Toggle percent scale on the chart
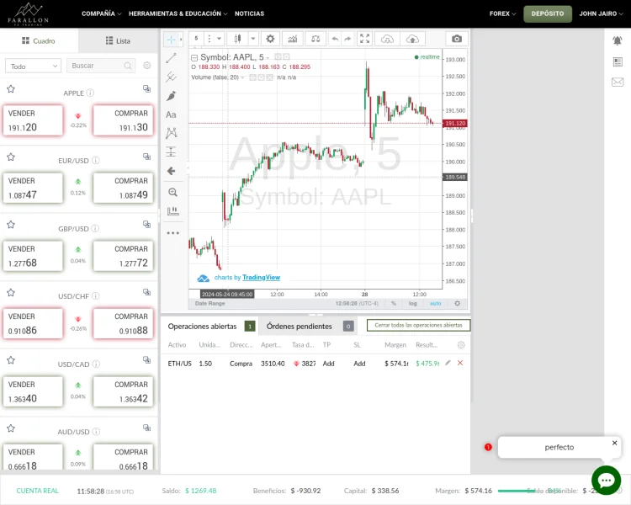Viewport: 631px width, 505px height. (394, 303)
